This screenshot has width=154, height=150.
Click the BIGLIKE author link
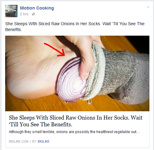click(x=44, y=141)
